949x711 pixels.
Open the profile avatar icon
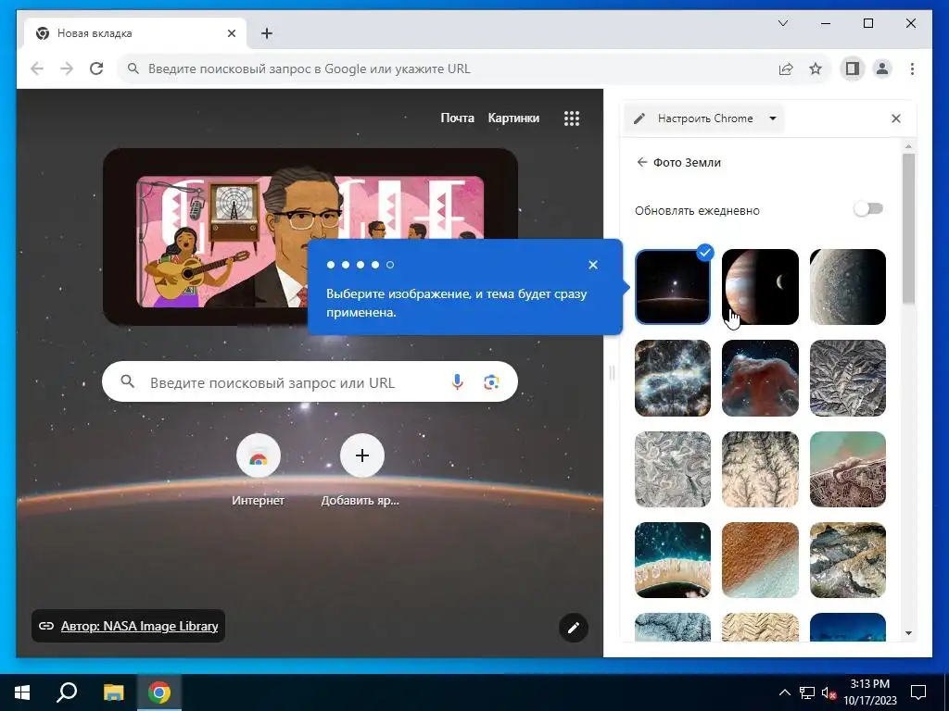click(x=882, y=69)
